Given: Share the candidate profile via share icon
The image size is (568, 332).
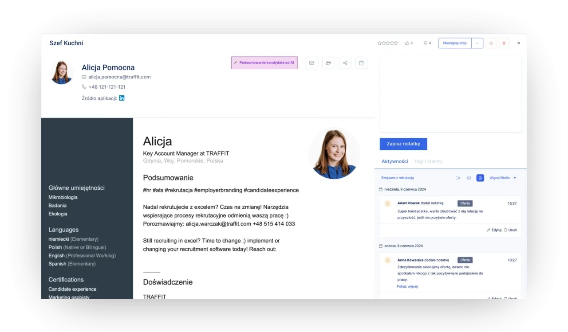Looking at the screenshot, I should (x=345, y=62).
